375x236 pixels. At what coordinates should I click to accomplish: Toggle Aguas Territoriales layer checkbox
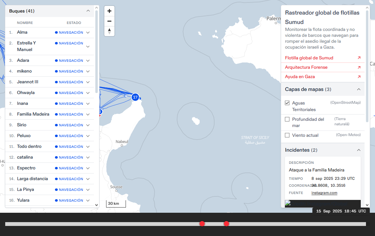pos(287,103)
